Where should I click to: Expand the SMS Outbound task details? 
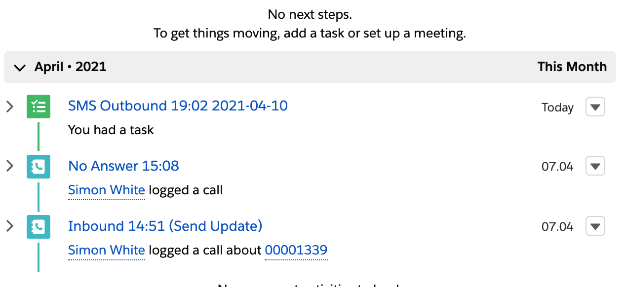tap(9, 107)
